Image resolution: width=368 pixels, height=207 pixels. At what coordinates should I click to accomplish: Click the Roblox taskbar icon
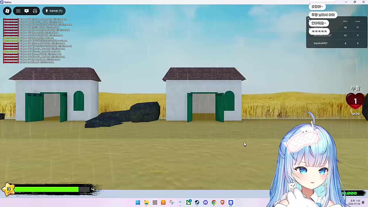[231, 202]
